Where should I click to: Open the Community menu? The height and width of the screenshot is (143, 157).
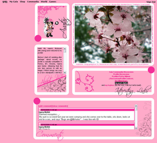pyautogui.click(x=33, y=2)
